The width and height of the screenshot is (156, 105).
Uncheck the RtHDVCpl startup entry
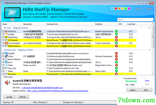(3, 31)
